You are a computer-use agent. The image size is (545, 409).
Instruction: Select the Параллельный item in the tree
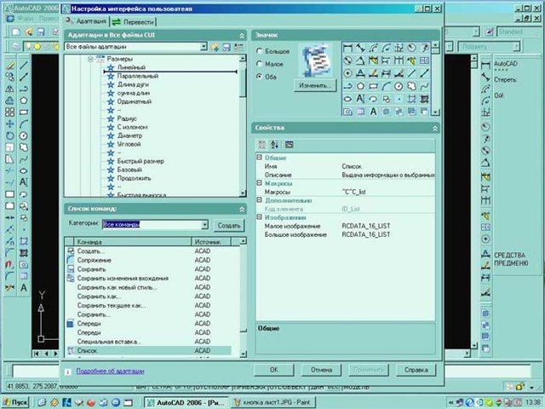(138, 76)
